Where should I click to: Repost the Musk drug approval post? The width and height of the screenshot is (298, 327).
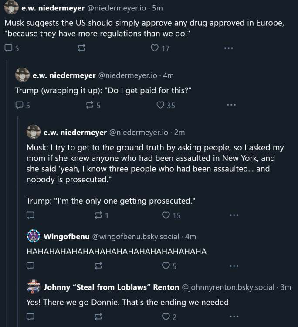(x=81, y=48)
